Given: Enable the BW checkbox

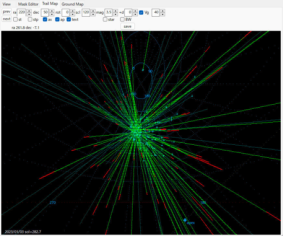Looking at the screenshot, I should 122,20.
